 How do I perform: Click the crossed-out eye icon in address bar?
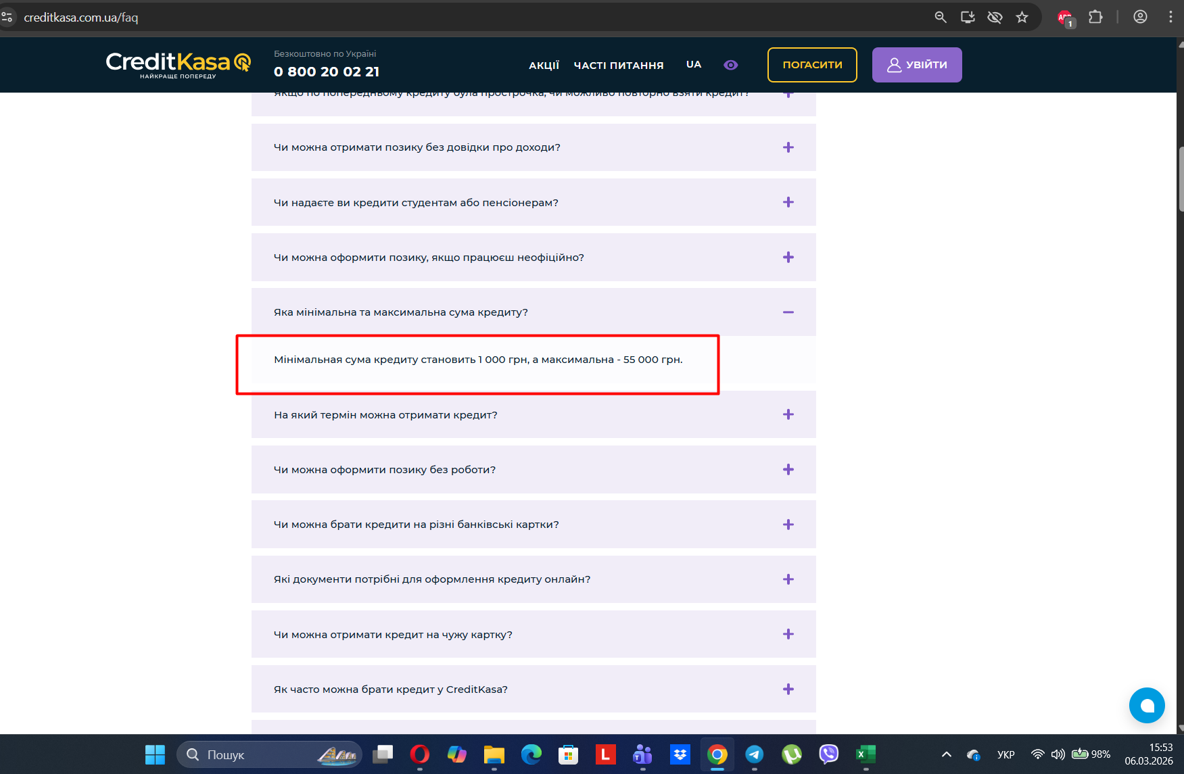tap(995, 17)
